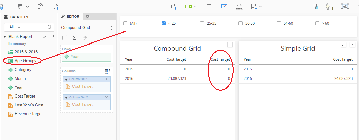The width and height of the screenshot is (359, 140).
Task: Collapse the Blank Report dataset tree
Action: coord(5,37)
